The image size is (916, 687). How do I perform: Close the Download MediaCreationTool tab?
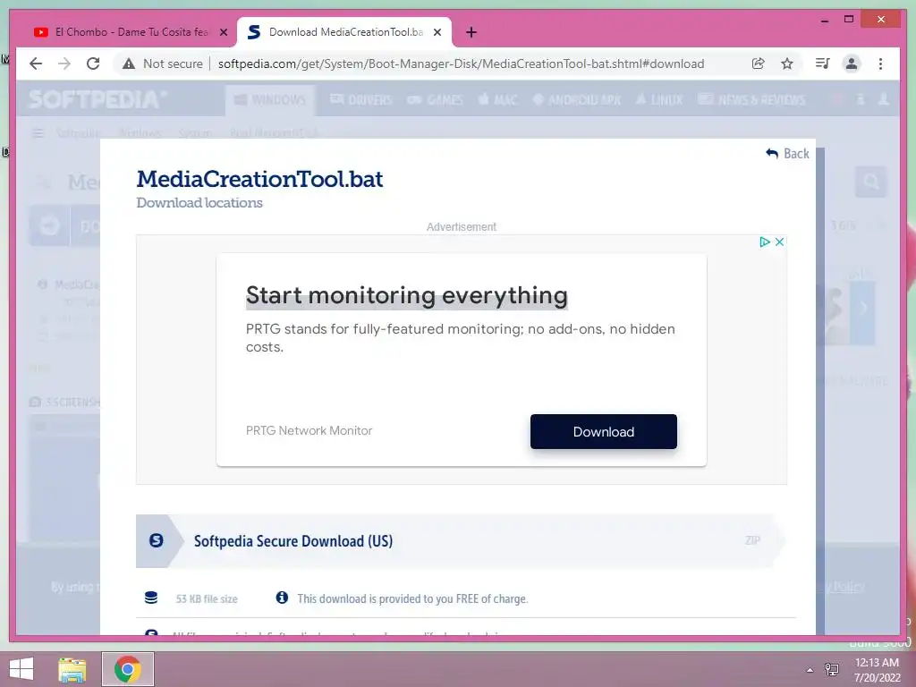pyautogui.click(x=437, y=32)
